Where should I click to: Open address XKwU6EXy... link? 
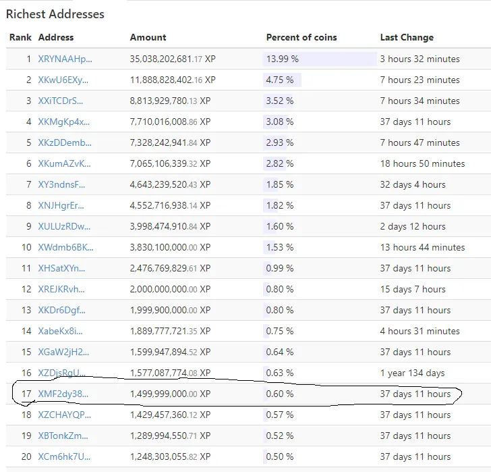pos(63,80)
